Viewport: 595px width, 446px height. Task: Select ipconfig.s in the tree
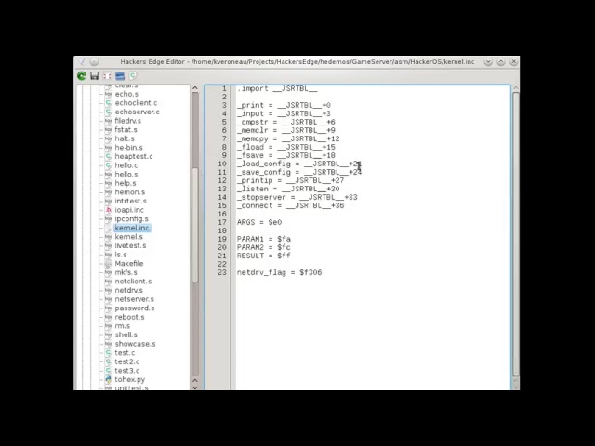pos(131,218)
